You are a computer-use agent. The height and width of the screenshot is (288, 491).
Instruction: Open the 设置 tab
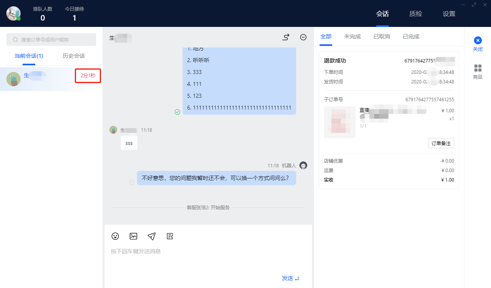coord(449,13)
